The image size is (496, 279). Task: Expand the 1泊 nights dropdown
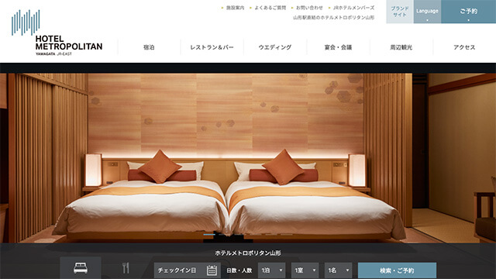click(272, 270)
